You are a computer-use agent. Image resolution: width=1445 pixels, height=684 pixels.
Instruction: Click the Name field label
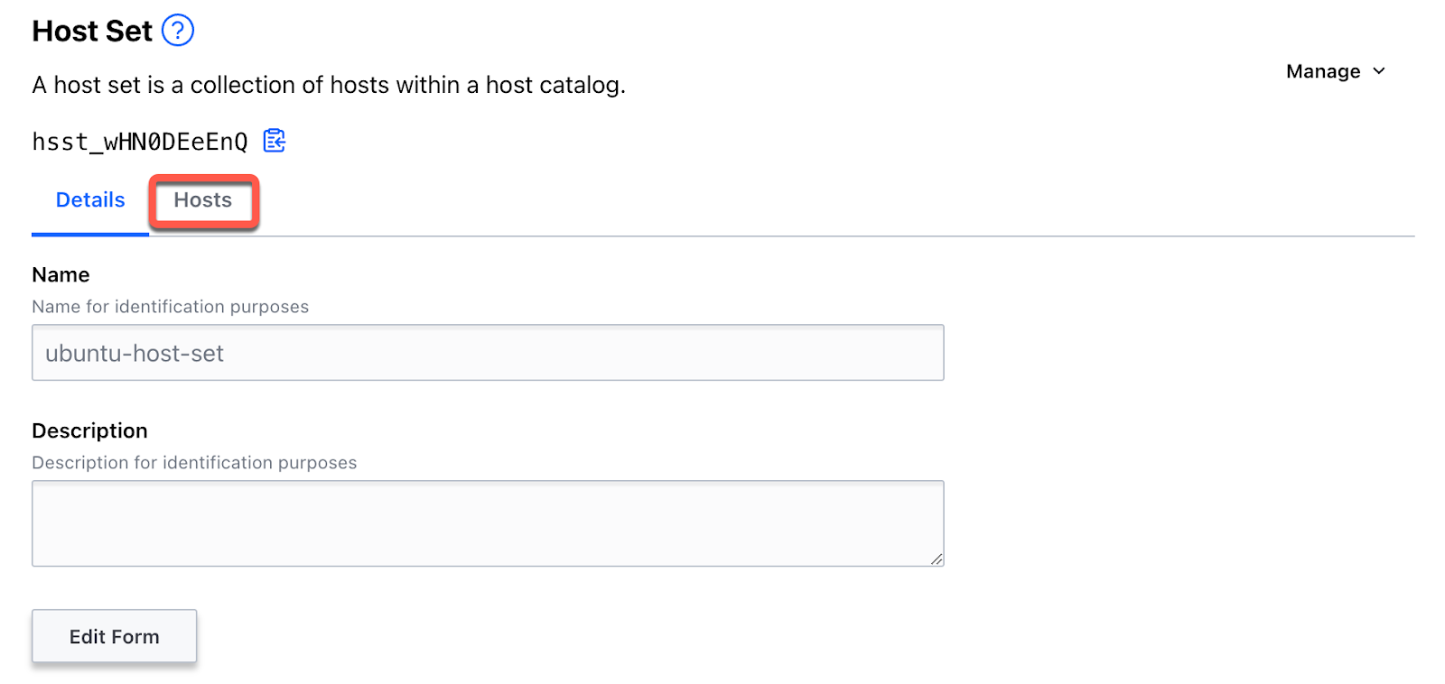pos(61,274)
